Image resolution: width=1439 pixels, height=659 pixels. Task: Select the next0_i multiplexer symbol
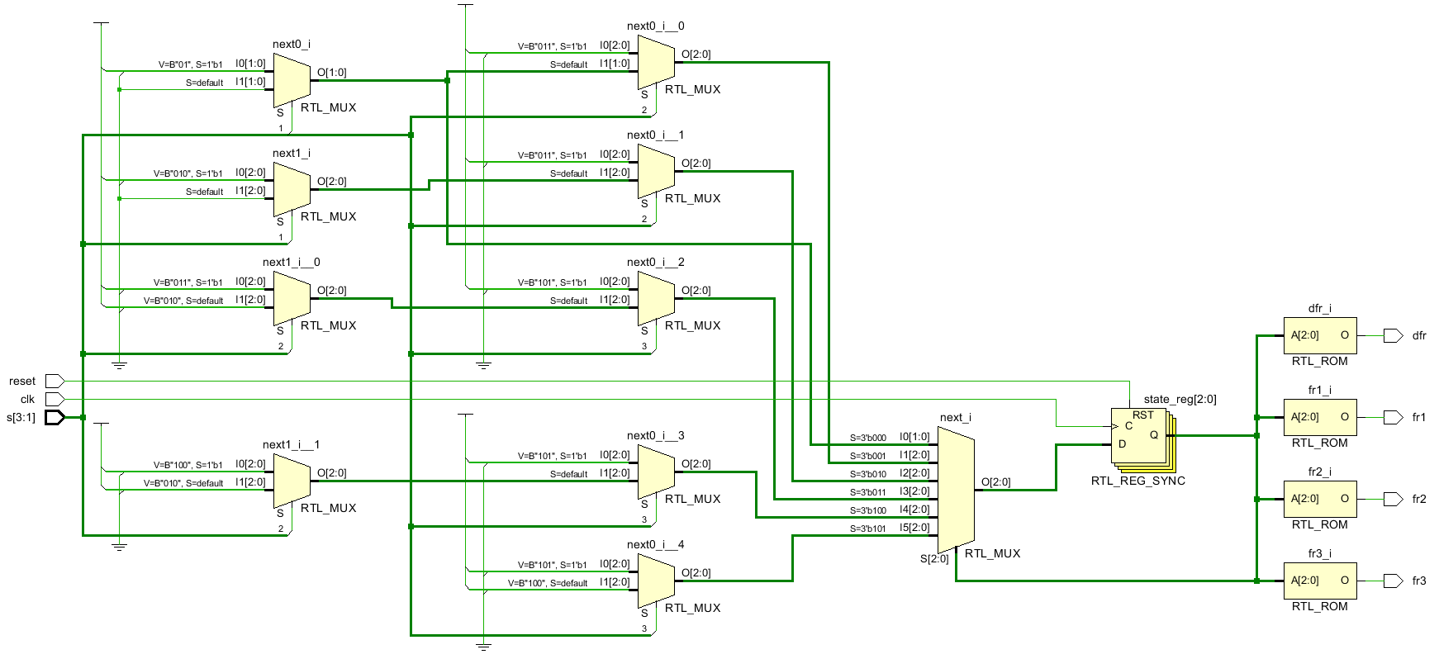(x=292, y=81)
